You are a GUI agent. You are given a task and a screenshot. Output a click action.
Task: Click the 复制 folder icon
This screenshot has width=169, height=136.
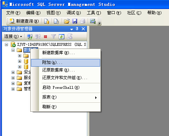(x=19, y=83)
